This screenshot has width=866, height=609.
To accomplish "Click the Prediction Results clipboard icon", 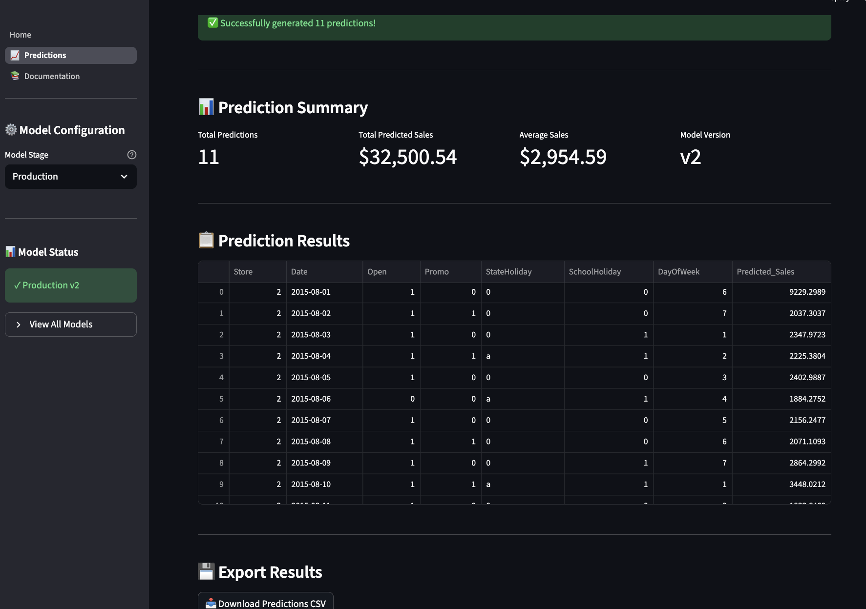I will coord(206,240).
